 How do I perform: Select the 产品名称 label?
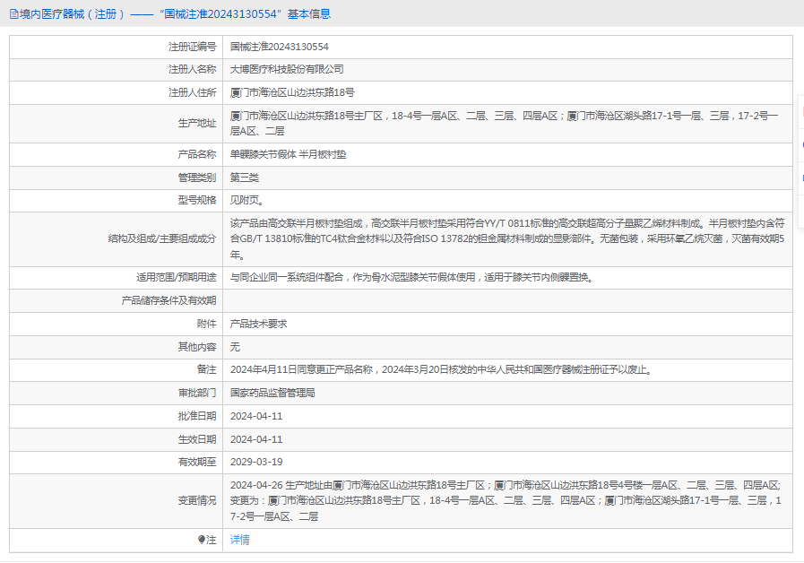coord(197,154)
